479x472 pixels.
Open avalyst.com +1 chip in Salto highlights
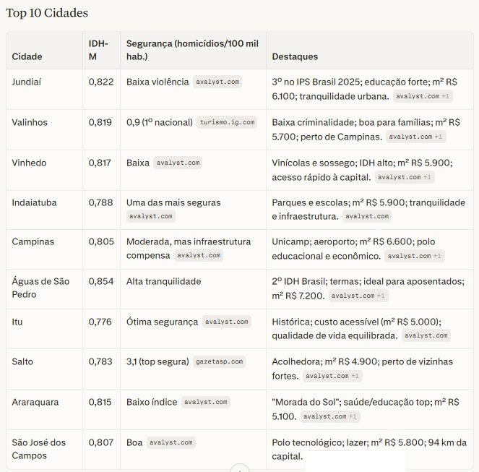click(332, 375)
